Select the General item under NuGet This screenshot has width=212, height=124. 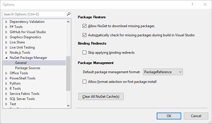tap(34, 63)
